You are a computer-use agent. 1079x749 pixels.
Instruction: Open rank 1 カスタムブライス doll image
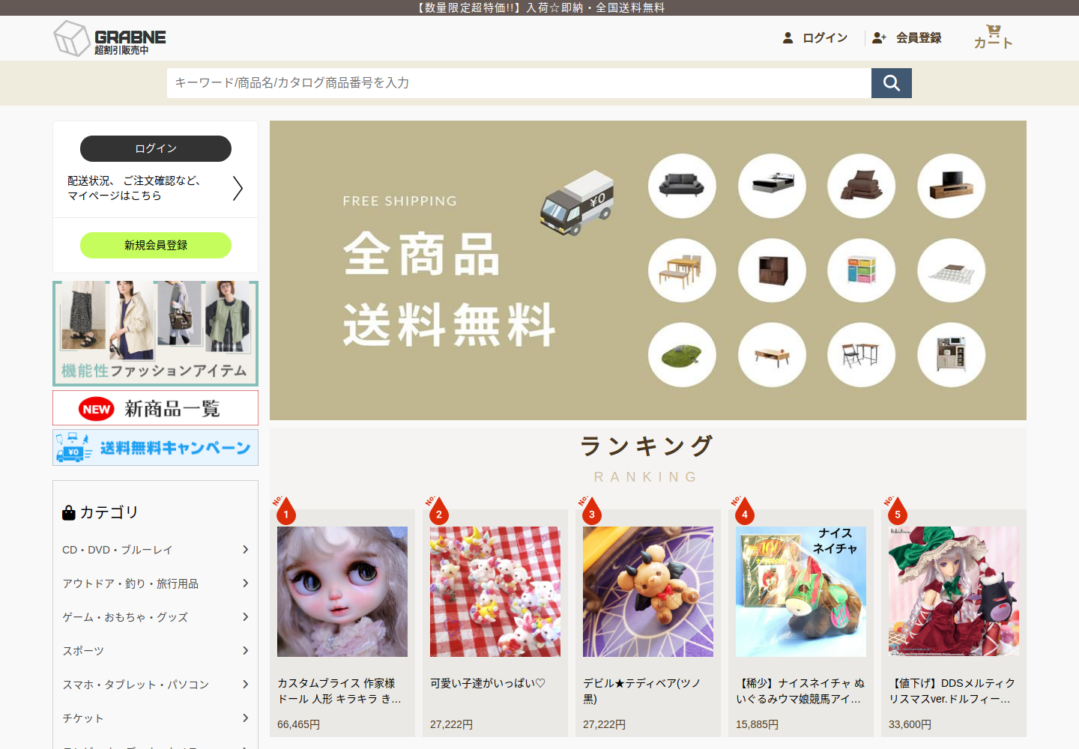click(x=342, y=592)
